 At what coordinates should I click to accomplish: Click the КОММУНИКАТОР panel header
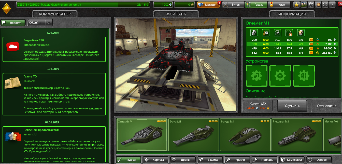pyautogui.click(x=55, y=14)
